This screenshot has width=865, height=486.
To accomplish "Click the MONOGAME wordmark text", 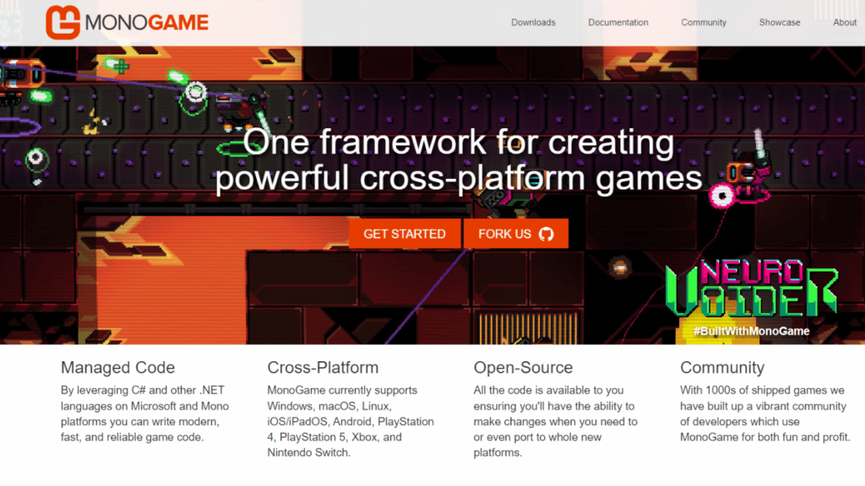I will [147, 23].
